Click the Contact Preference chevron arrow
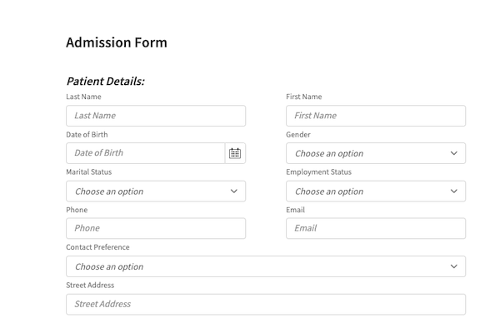 [x=454, y=266]
